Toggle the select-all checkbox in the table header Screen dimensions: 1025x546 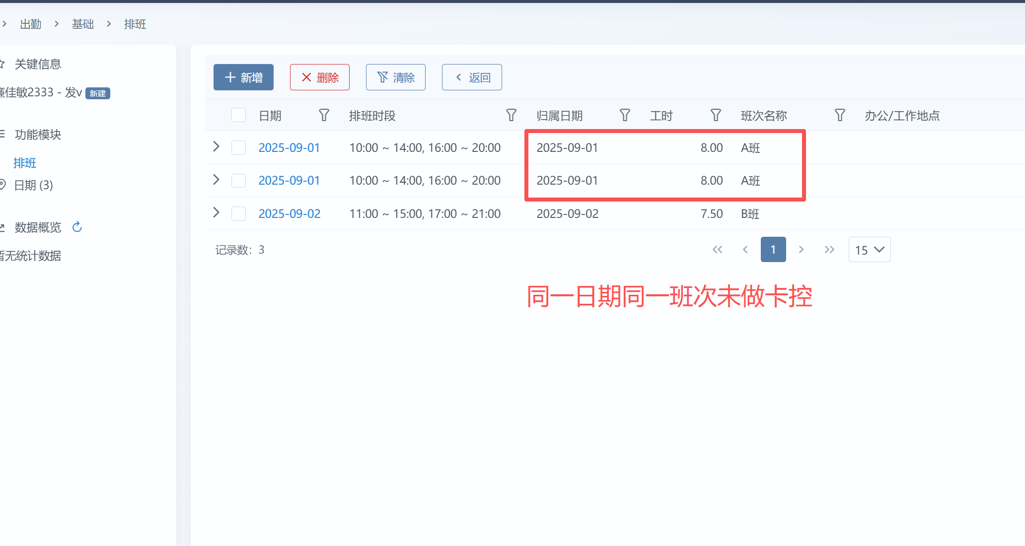pyautogui.click(x=238, y=116)
